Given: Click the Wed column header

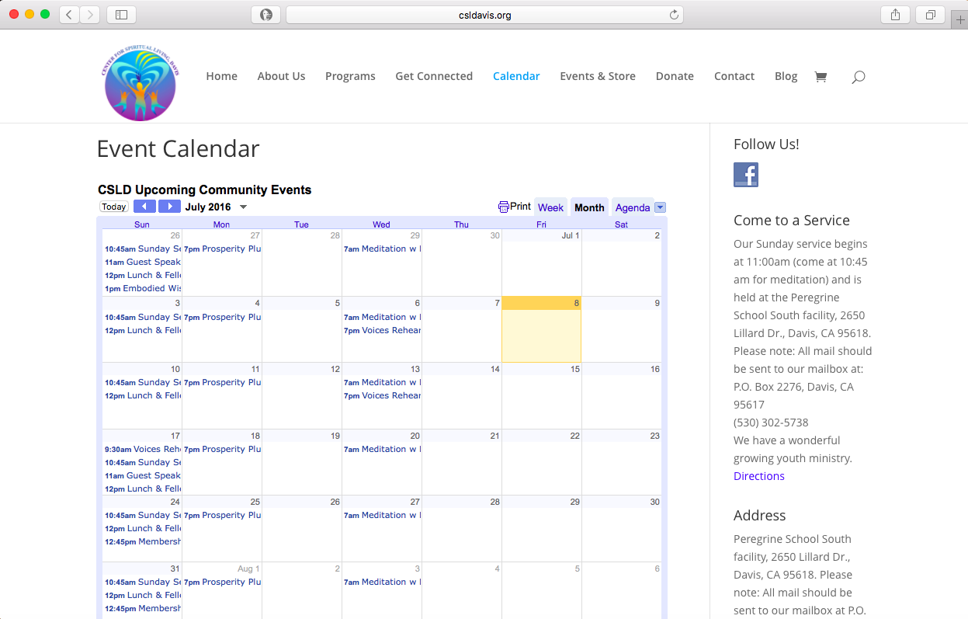Looking at the screenshot, I should pyautogui.click(x=381, y=224).
